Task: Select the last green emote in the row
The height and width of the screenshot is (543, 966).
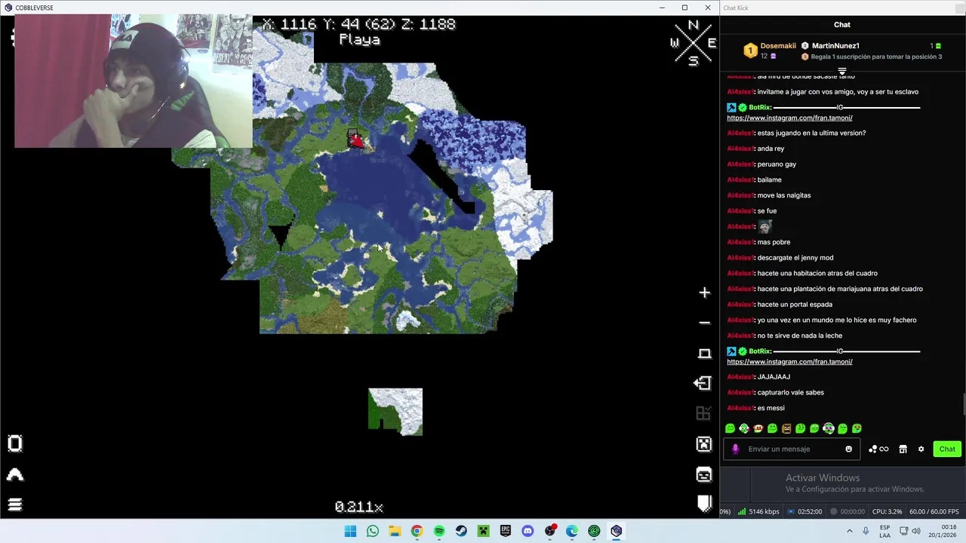Action: (x=857, y=428)
